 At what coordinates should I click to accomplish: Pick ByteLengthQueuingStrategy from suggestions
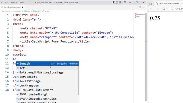point(47,72)
